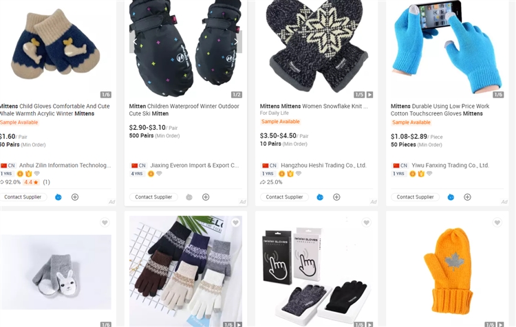516x327 pixels.
Task: Click chat icon on ski mitten card
Action: [x=189, y=197]
